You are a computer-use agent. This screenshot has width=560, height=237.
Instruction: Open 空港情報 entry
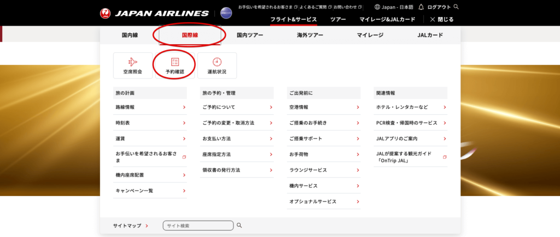click(x=324, y=107)
